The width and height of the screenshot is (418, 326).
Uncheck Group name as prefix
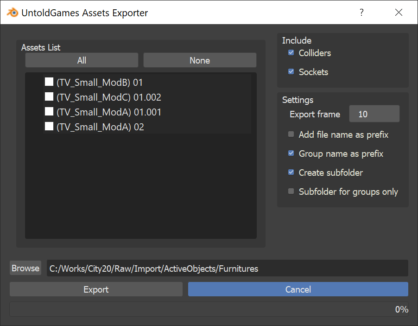[x=291, y=153]
